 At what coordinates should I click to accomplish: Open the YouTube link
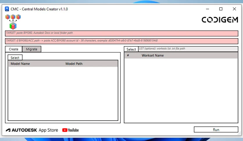pyautogui.click(x=71, y=130)
